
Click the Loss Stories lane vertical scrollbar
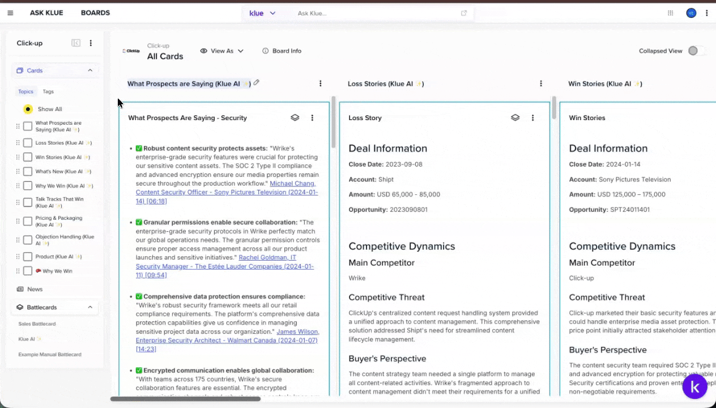click(x=553, y=108)
